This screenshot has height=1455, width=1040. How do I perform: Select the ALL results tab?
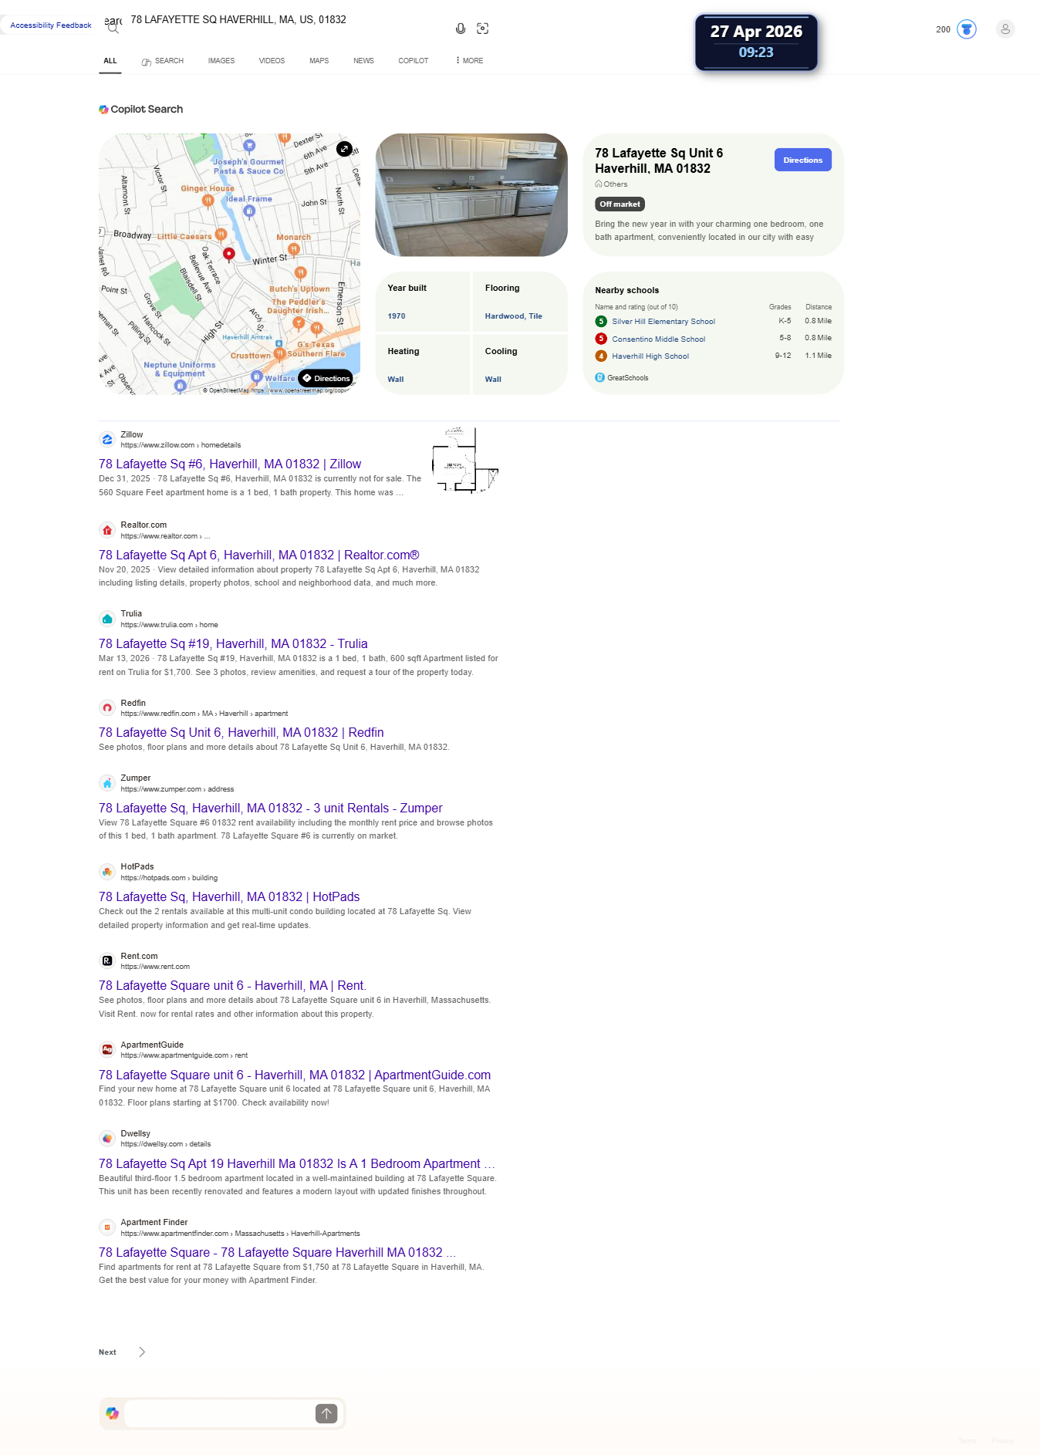coord(110,61)
